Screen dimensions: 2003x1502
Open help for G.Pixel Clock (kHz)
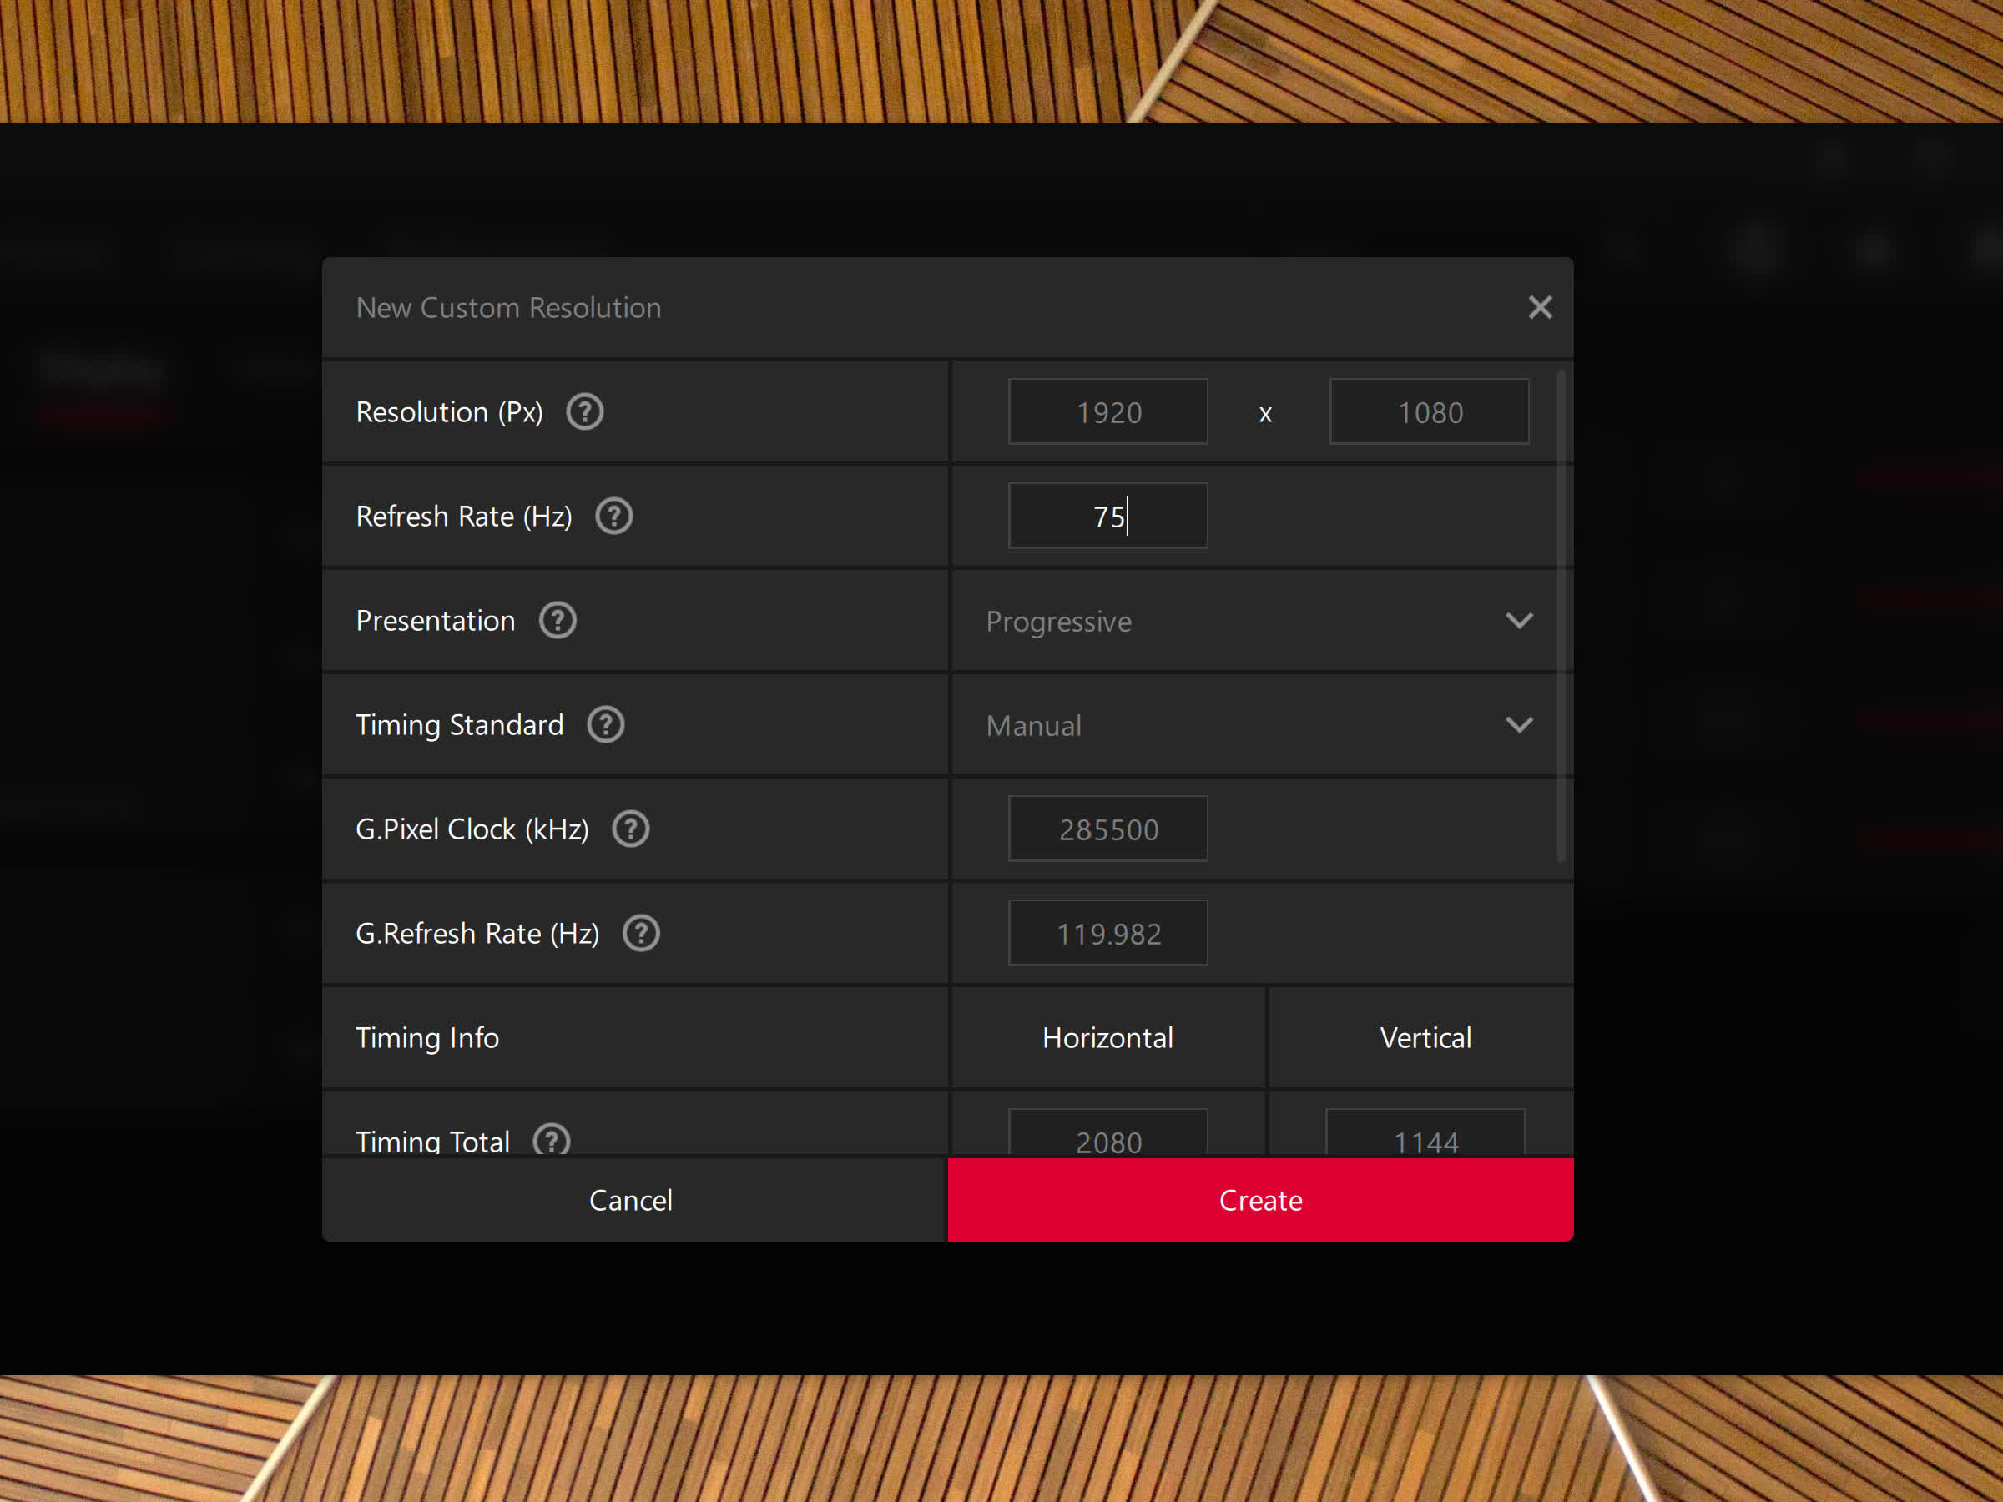(631, 829)
